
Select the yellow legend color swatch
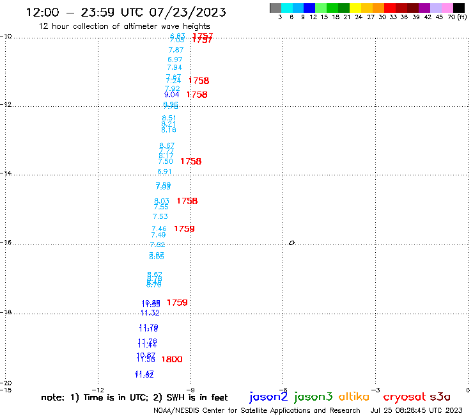tap(355, 8)
